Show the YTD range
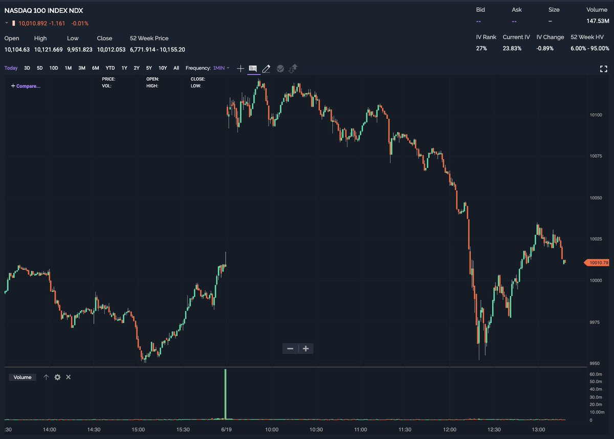The height and width of the screenshot is (439, 614). tap(110, 68)
